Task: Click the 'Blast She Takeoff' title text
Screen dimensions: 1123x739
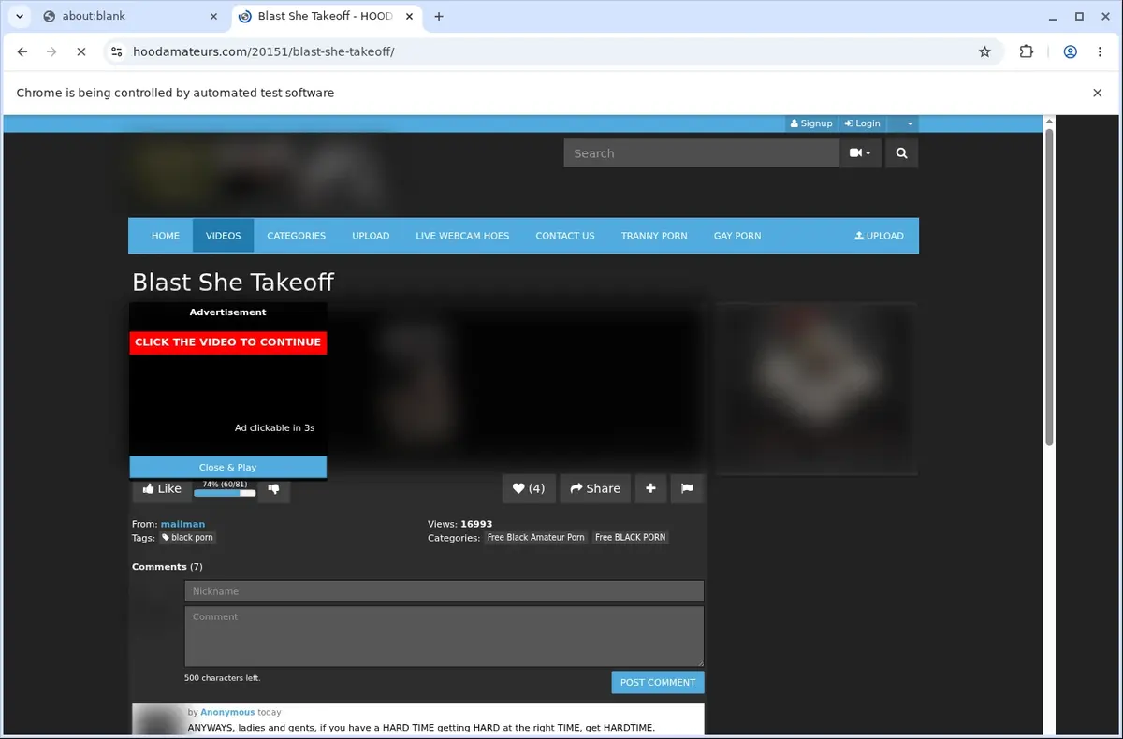Action: (233, 283)
